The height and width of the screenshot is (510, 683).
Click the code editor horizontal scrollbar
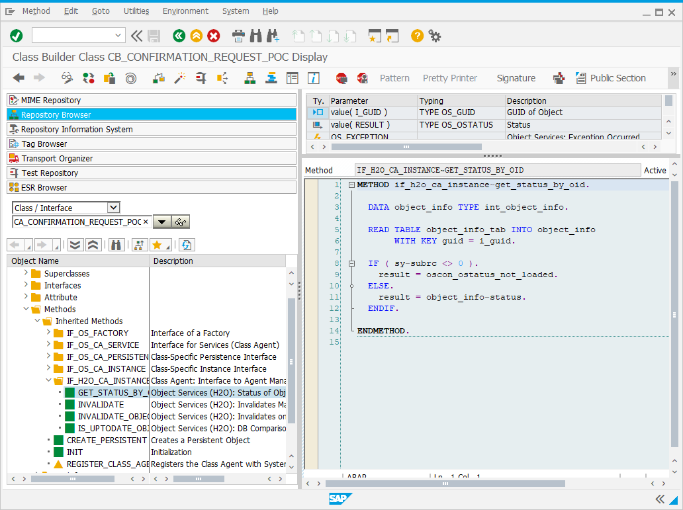point(445,484)
